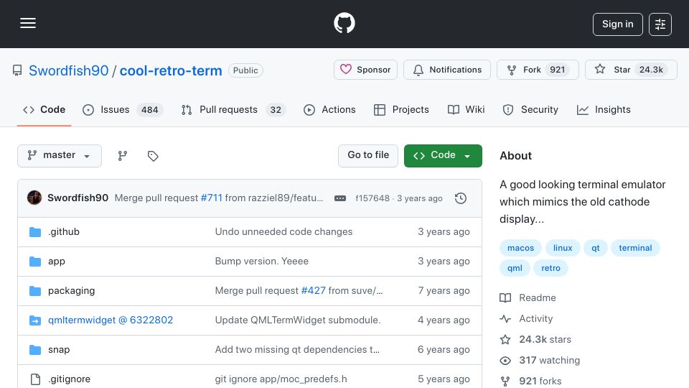Fork the repository
Screen dimensions: 689x388
tap(538, 70)
